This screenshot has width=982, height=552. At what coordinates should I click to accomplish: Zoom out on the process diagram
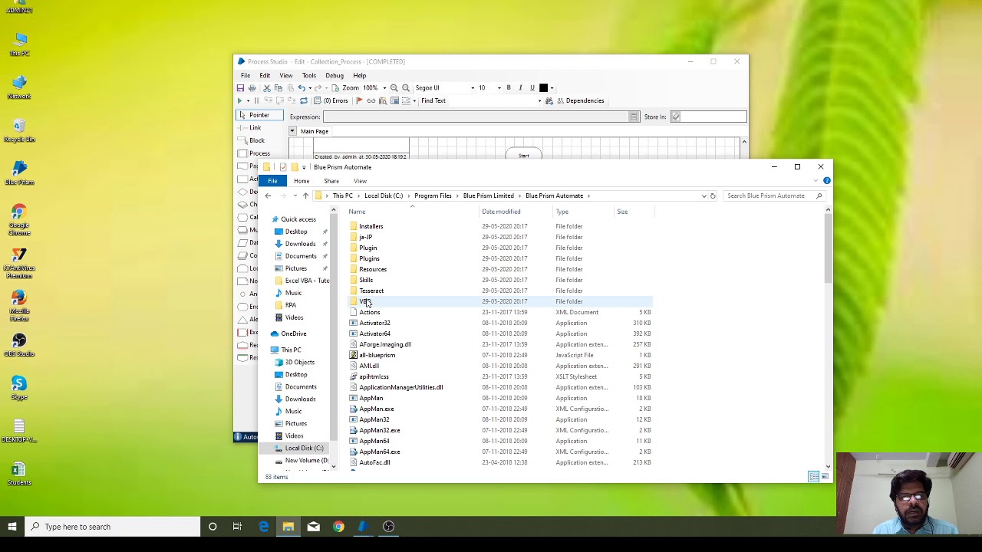coord(406,88)
